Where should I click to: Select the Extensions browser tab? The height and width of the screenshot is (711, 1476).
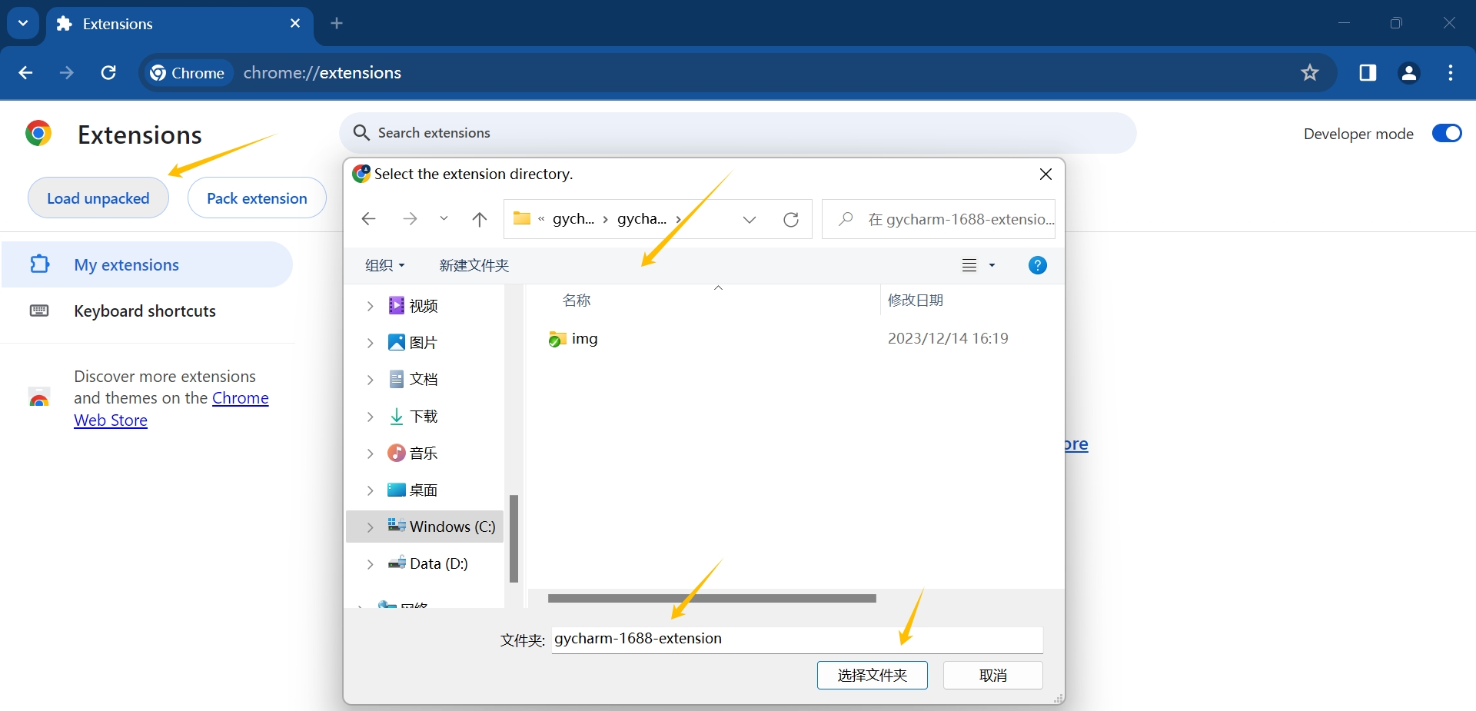point(181,24)
